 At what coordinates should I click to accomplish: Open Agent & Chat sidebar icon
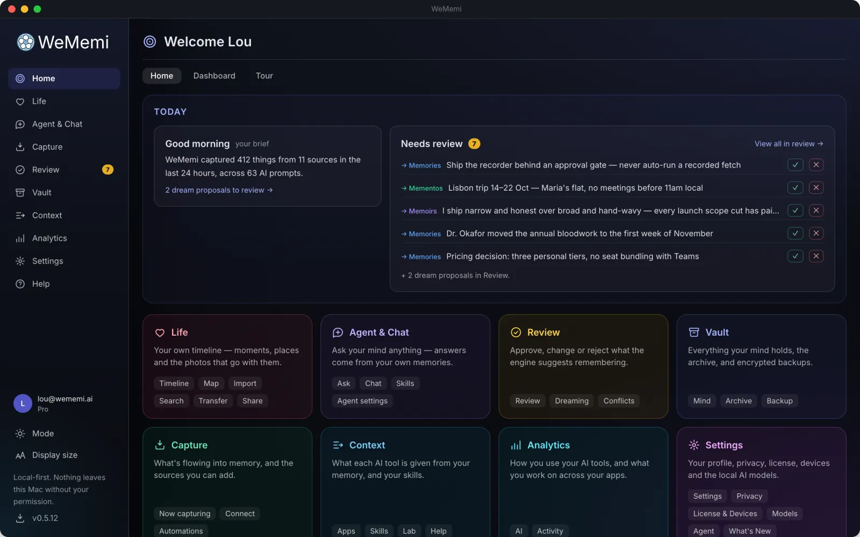20,124
